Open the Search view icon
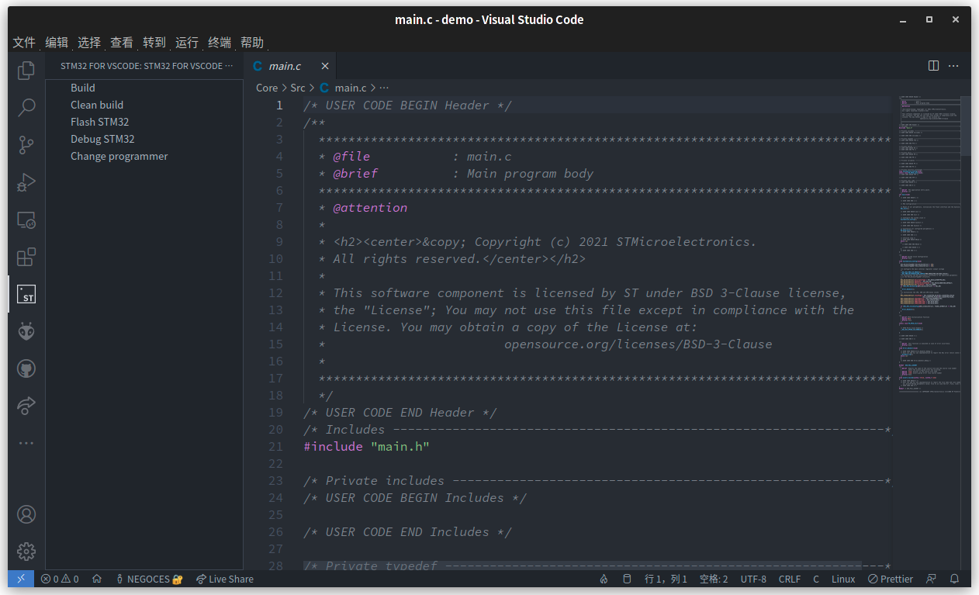The height and width of the screenshot is (595, 979). 26,107
